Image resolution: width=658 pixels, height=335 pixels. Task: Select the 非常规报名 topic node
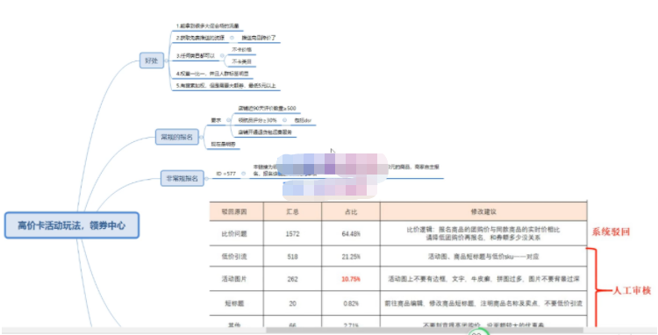[182, 179]
